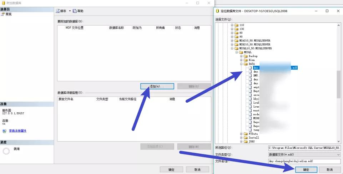343x174 pixels.
Task: Select the file icon of mode file
Action: pos(250,114)
